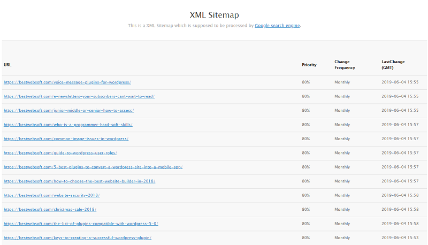Open the junior-middle-or-senior-how-to-assess link
The width and height of the screenshot is (428, 245).
(x=69, y=111)
